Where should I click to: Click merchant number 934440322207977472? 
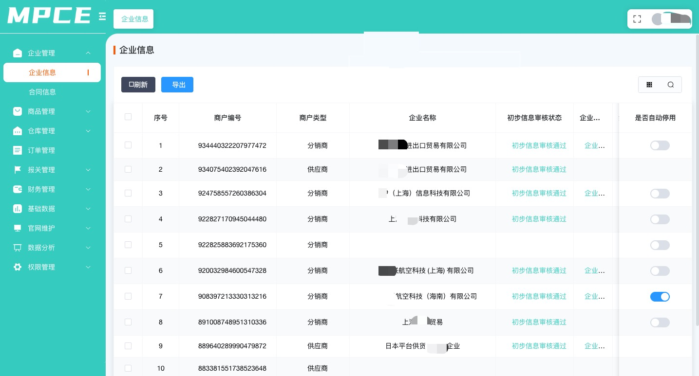(x=232, y=145)
